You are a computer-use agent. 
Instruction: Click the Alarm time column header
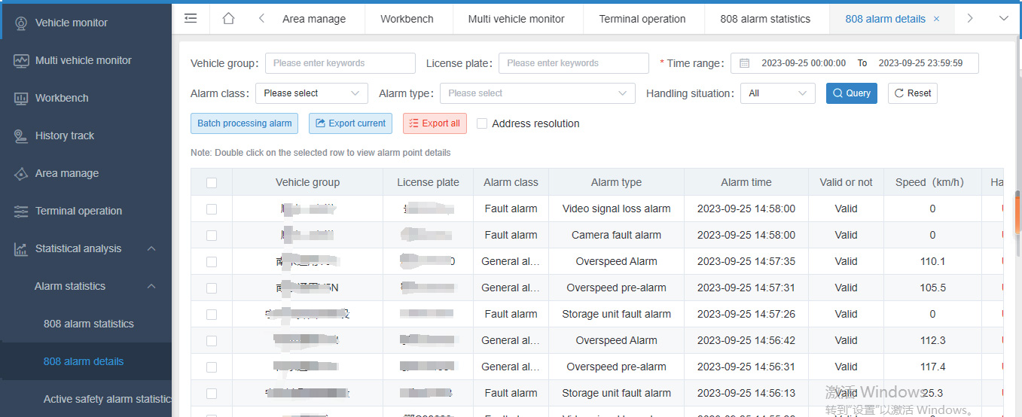(x=746, y=182)
